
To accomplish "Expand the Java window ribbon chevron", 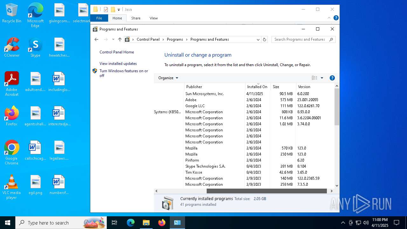I will click(329, 18).
